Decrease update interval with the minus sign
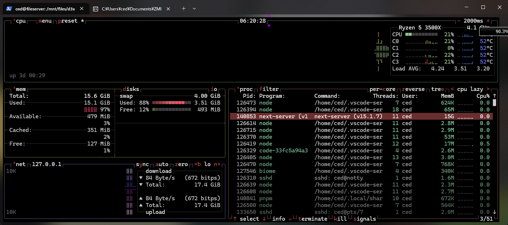Viewport: 508px width, 225px height. click(459, 21)
